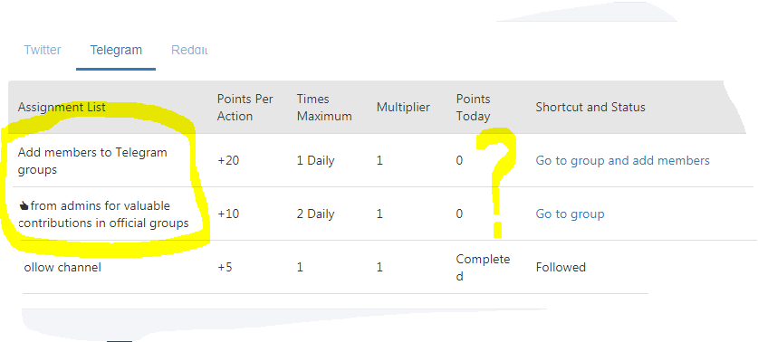Click the thumbs-up icon before 'from admins'
The height and width of the screenshot is (342, 758).
[24, 205]
